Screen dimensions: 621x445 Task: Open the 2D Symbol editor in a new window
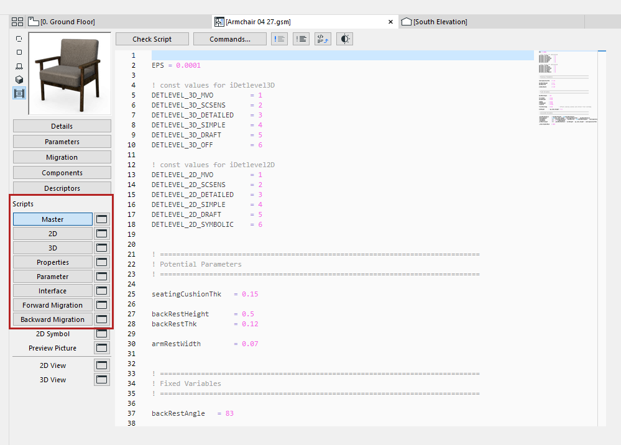(101, 333)
